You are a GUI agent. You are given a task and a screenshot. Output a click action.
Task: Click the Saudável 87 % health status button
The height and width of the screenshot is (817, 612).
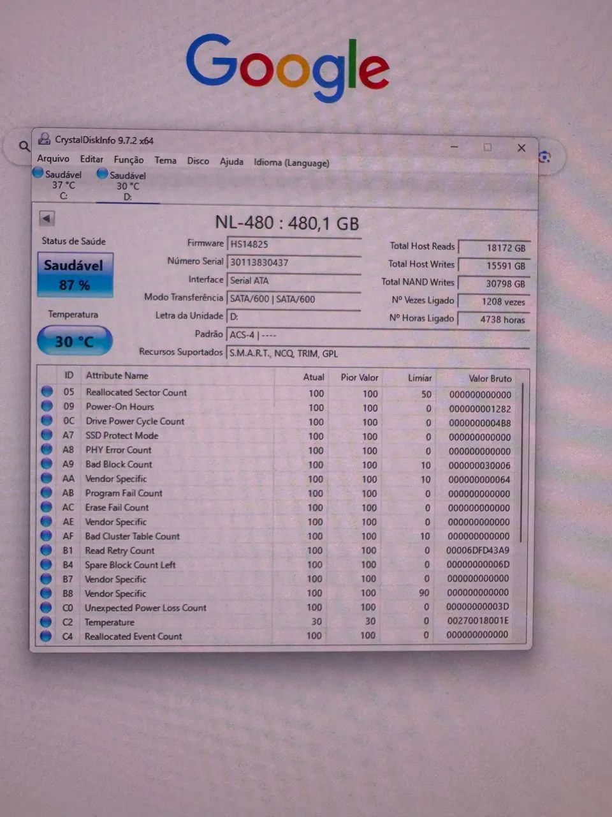tap(75, 275)
